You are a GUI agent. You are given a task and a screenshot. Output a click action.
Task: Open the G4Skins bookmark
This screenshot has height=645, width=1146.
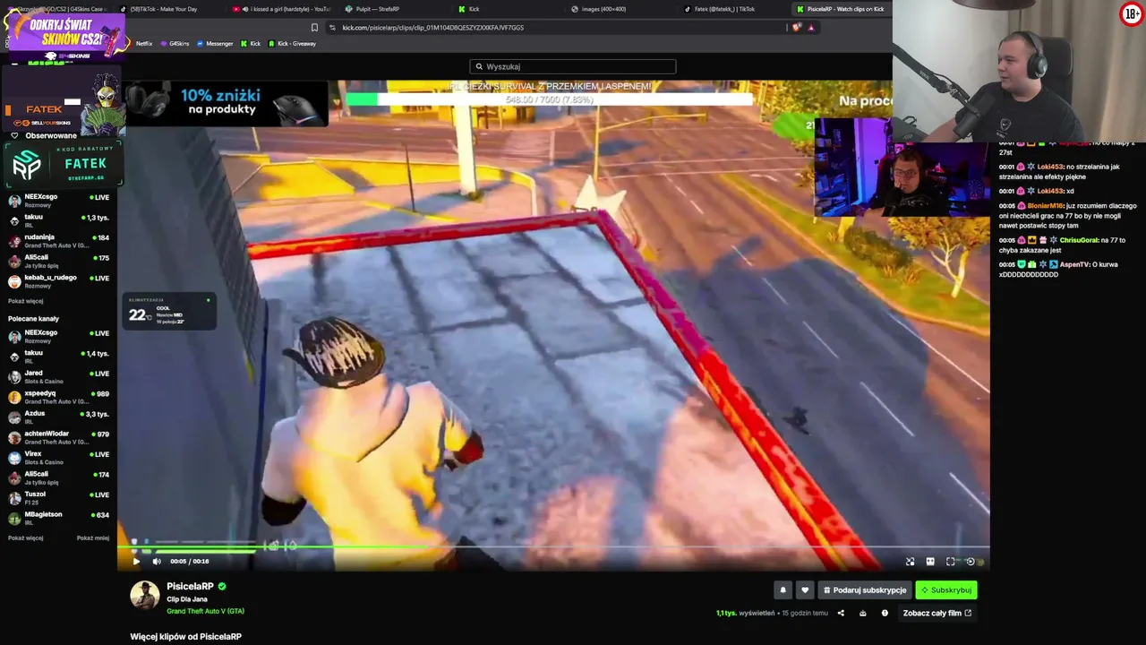(x=175, y=44)
